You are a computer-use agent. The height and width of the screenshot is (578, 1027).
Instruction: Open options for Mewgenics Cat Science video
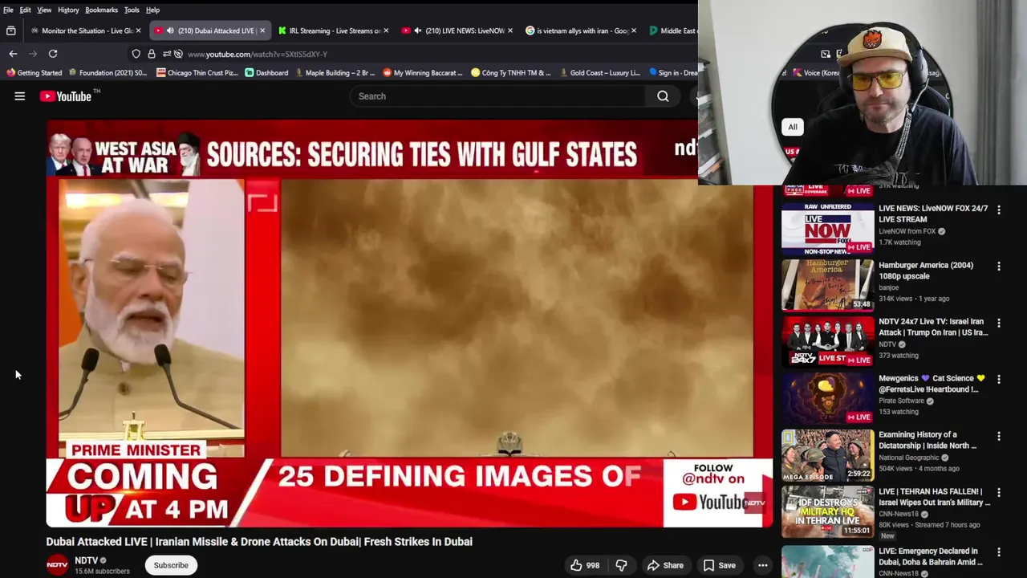pyautogui.click(x=999, y=380)
